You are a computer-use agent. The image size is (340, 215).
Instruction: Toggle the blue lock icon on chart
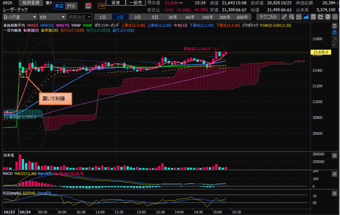335,32
